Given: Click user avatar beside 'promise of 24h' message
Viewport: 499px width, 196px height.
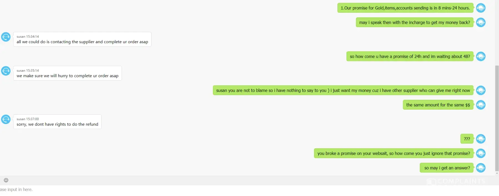Looking at the screenshot, I should click(x=481, y=56).
